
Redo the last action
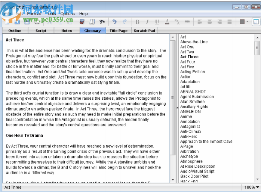[125, 22]
